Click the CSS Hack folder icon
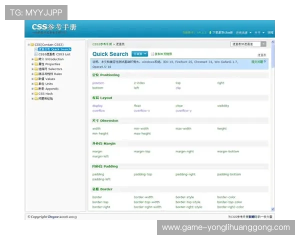The image size is (300, 240). click(x=36, y=93)
